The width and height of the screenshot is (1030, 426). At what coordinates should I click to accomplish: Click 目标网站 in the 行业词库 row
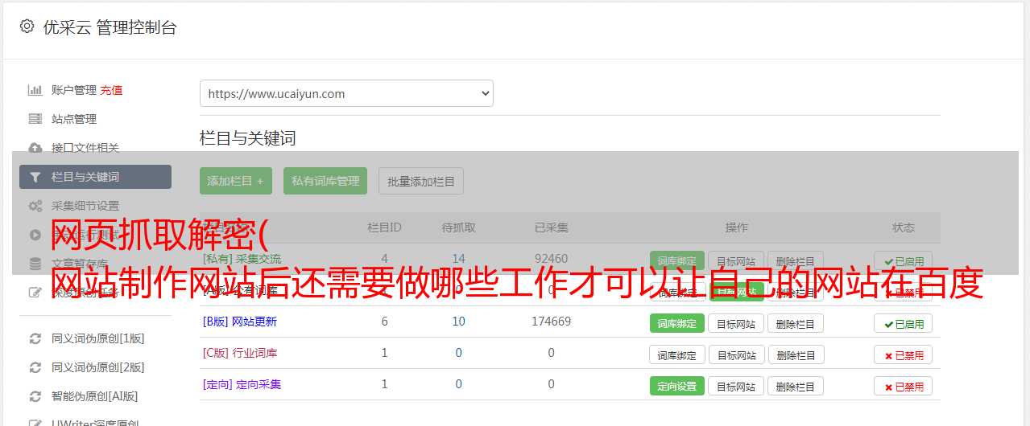pyautogui.click(x=736, y=354)
